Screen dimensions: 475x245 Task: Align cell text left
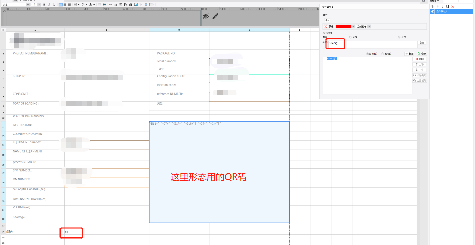click(x=60, y=5)
